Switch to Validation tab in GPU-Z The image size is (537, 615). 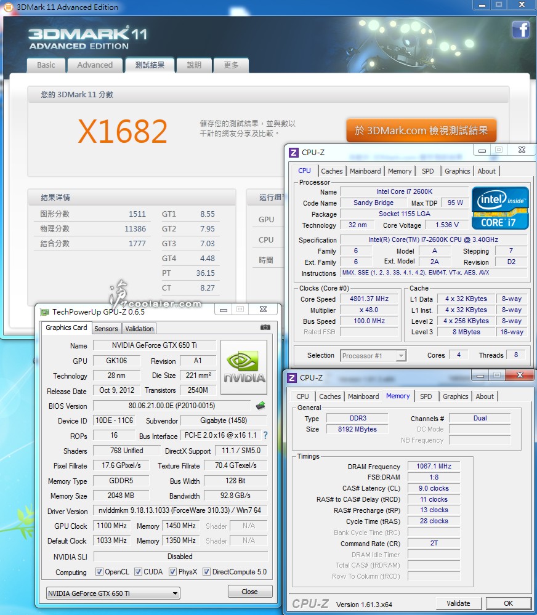139,329
